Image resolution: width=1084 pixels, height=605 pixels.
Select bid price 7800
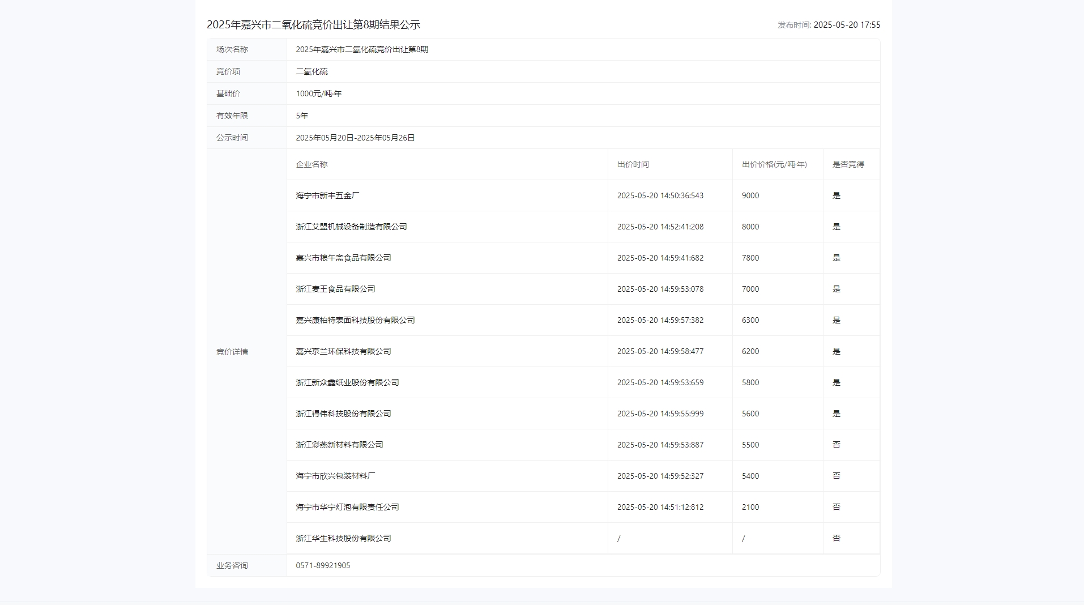pyautogui.click(x=750, y=258)
